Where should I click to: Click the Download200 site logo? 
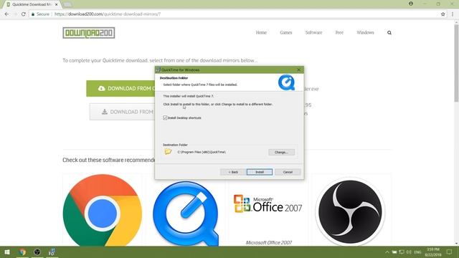coord(89,33)
